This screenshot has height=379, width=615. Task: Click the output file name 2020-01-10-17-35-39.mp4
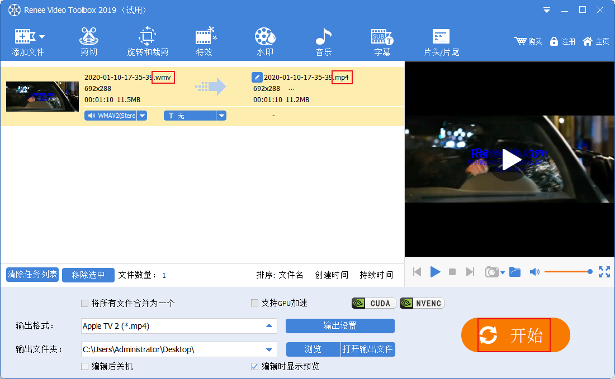click(x=306, y=78)
